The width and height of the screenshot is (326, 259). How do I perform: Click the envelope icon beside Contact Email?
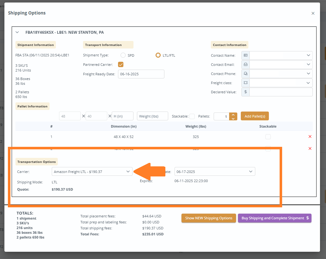pos(245,64)
